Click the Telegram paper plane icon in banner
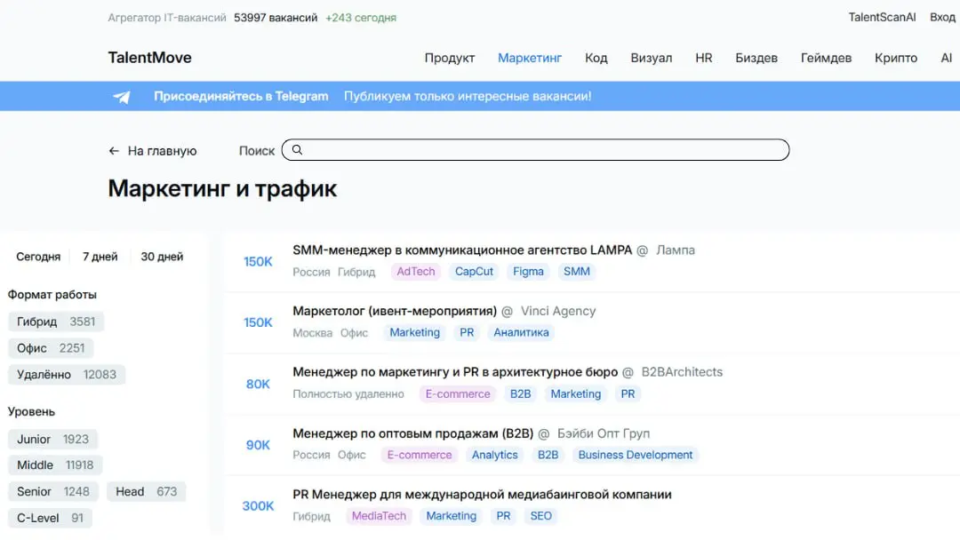Image resolution: width=960 pixels, height=540 pixels. coord(121,96)
